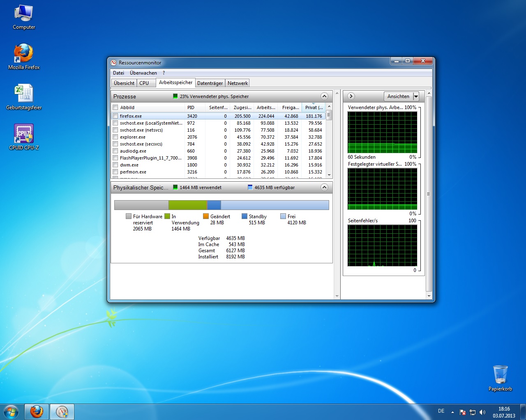Select the Mozilla Firefox desktop shortcut
526x420 pixels.
click(x=24, y=57)
